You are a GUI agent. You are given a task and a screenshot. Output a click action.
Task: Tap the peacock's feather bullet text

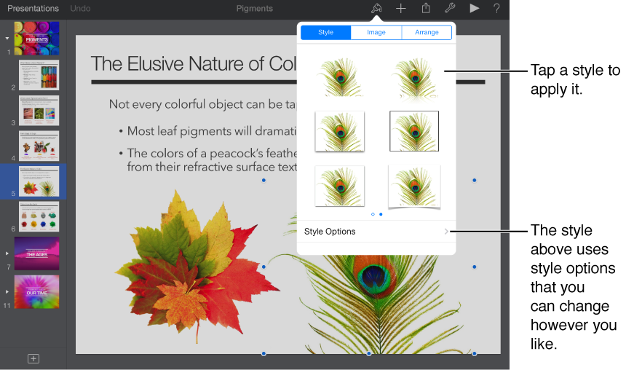click(x=212, y=160)
